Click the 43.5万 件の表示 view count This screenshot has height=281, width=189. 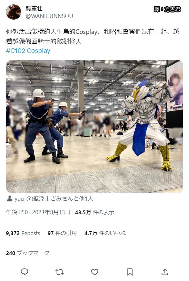click(94, 212)
